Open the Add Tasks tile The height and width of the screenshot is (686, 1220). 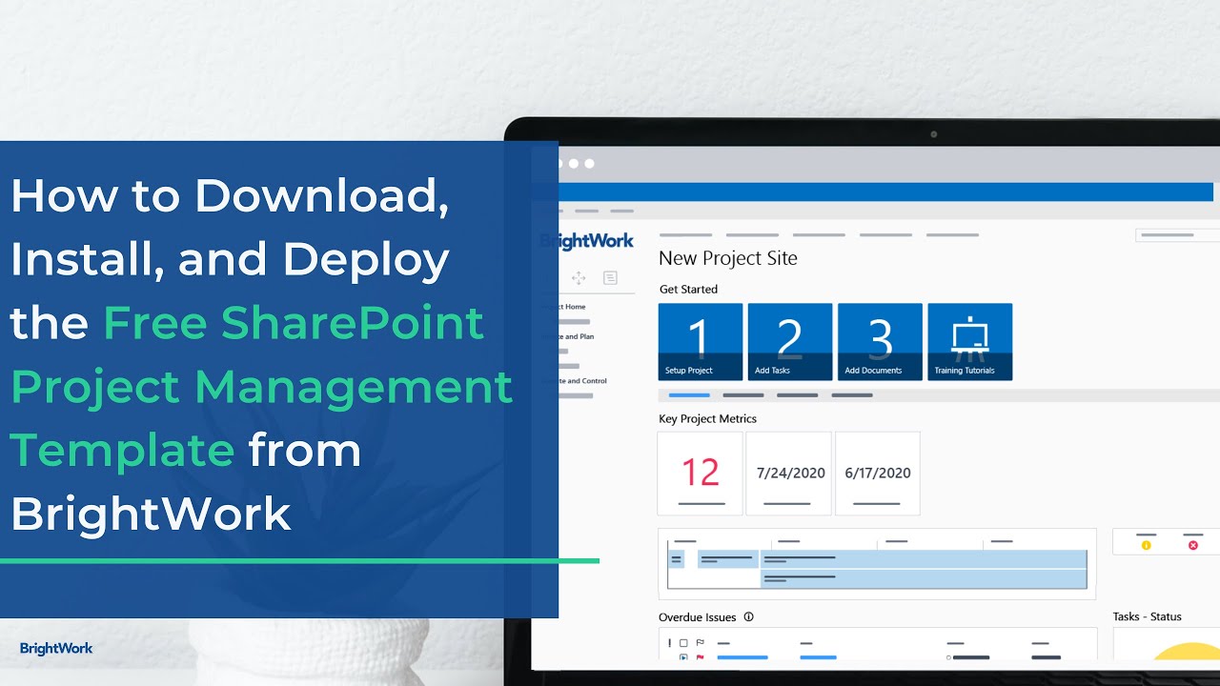(790, 342)
